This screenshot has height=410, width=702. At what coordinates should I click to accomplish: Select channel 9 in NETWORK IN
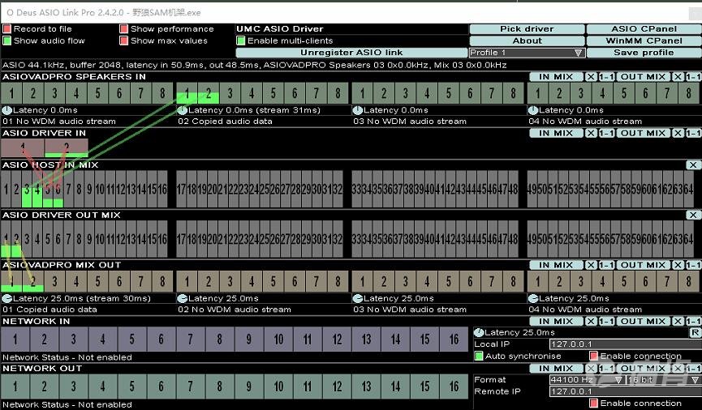(249, 339)
